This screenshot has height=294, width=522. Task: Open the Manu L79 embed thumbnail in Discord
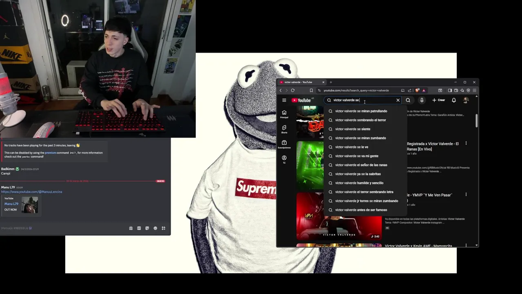tap(30, 205)
